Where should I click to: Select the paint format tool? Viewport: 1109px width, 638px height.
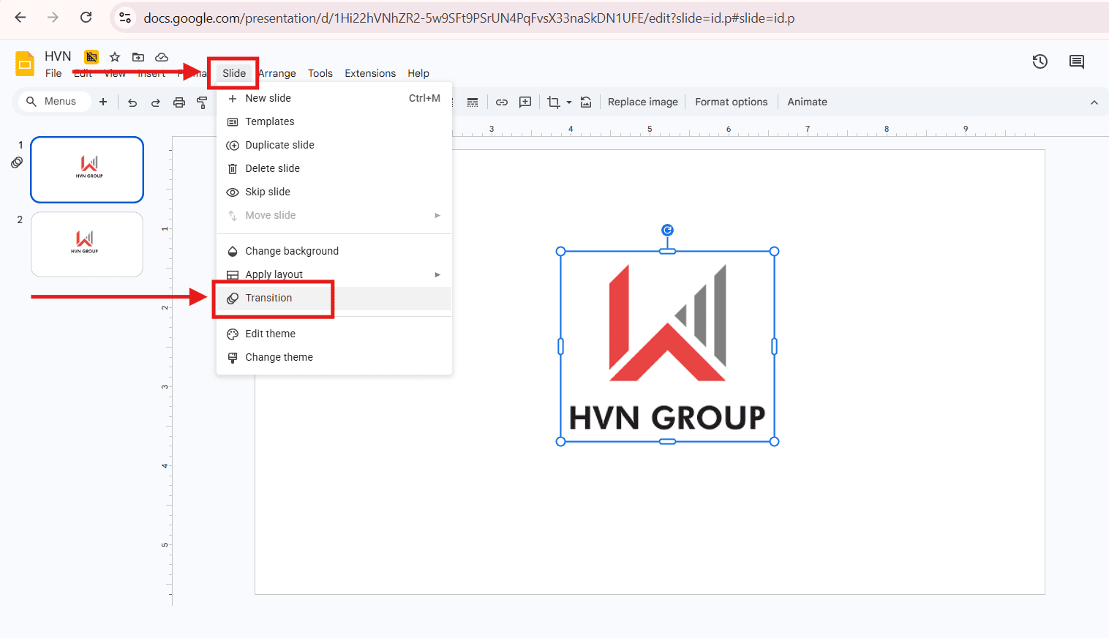[202, 102]
